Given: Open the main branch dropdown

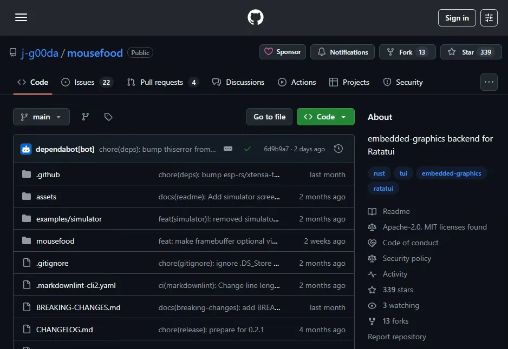Looking at the screenshot, I should click(x=41, y=116).
